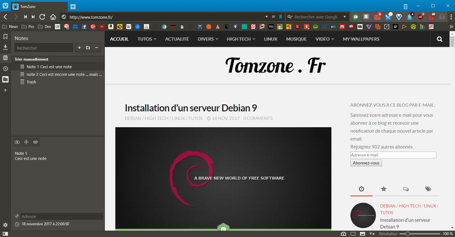Viewport: 455px width, 237px height.
Task: Open the Bookmarks panel
Action: [x=5, y=36]
